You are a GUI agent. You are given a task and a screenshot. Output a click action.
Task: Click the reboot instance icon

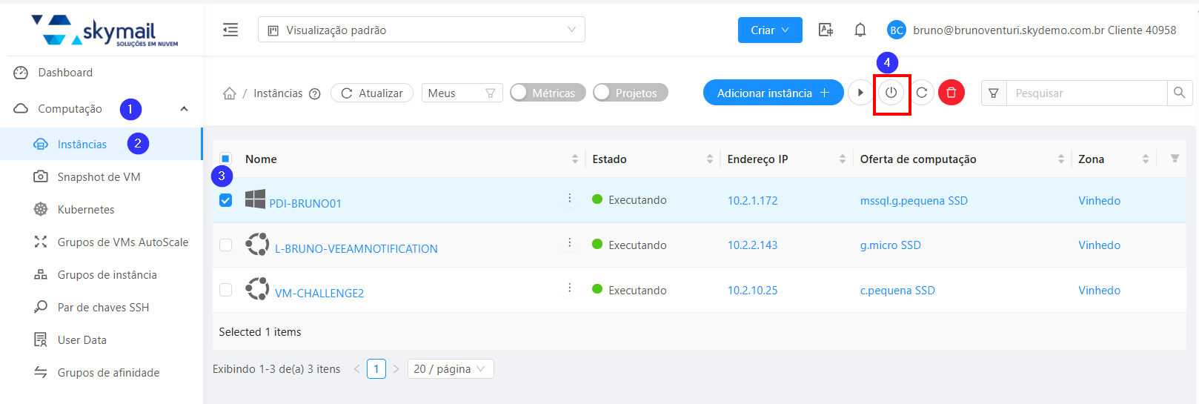(x=922, y=93)
